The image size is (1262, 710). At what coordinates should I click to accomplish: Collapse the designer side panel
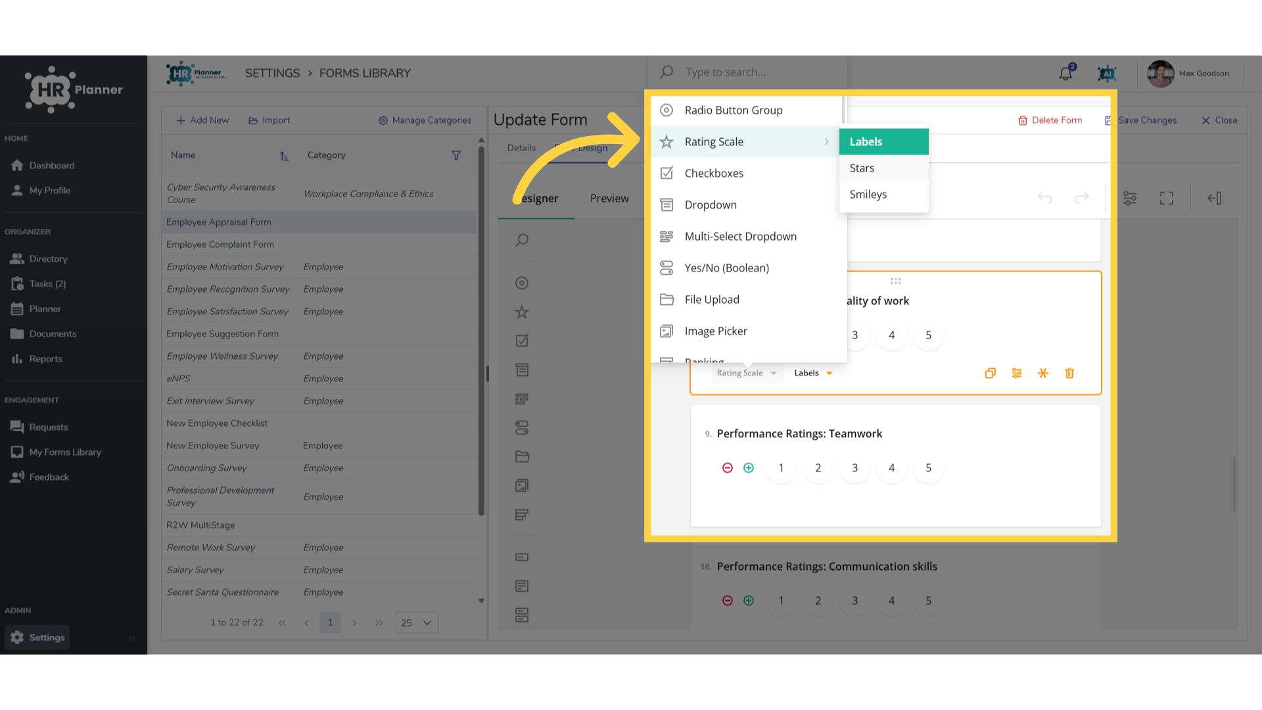[x=1214, y=198]
